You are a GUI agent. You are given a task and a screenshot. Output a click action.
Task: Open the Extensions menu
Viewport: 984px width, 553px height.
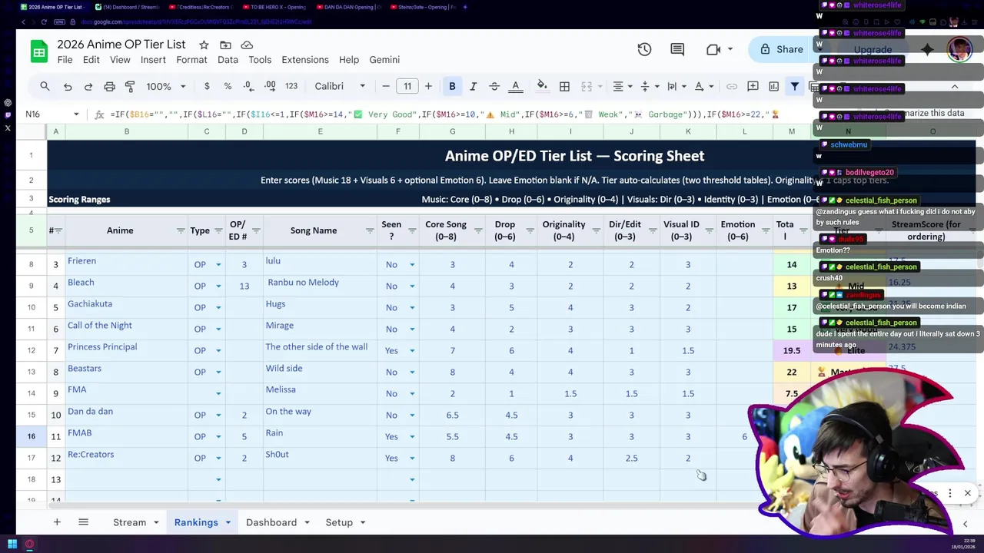[305, 60]
